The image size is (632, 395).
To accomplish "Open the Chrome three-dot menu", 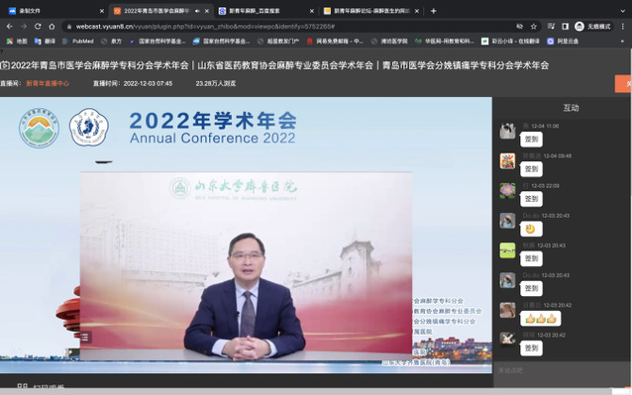I will [x=623, y=27].
